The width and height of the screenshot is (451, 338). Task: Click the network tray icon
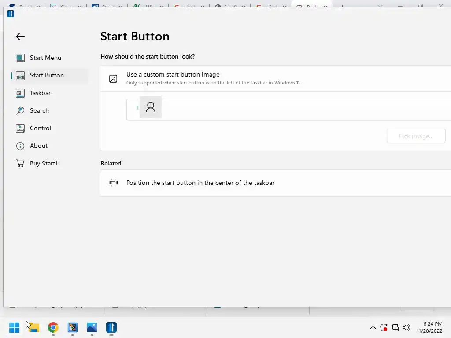tap(396, 327)
